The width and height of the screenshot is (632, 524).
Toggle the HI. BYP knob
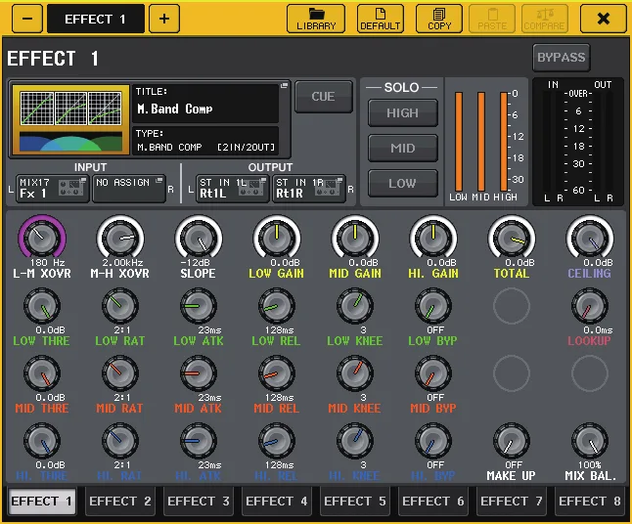[x=432, y=441]
